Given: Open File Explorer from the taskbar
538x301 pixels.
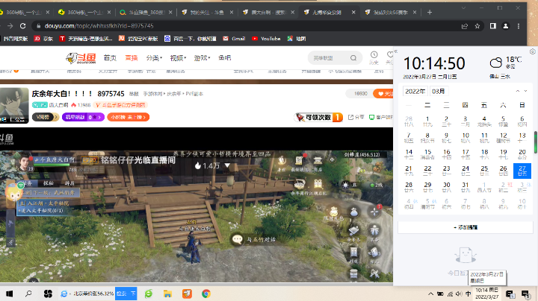Looking at the screenshot, I should pyautogui.click(x=167, y=294).
